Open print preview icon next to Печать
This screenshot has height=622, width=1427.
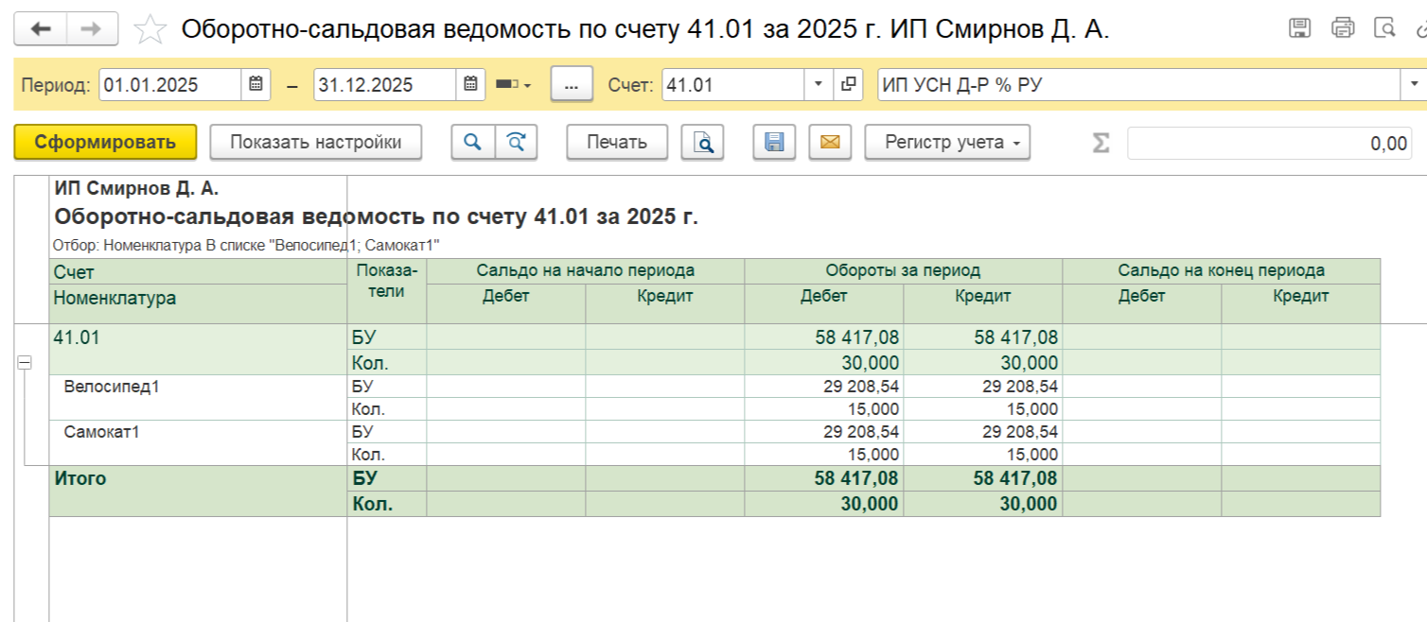click(703, 143)
